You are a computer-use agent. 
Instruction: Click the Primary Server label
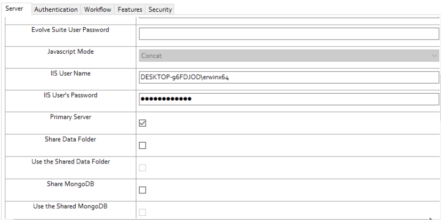pos(70,117)
